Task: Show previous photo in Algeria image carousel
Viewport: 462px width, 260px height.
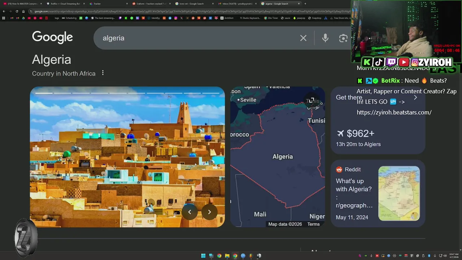Action: click(189, 212)
